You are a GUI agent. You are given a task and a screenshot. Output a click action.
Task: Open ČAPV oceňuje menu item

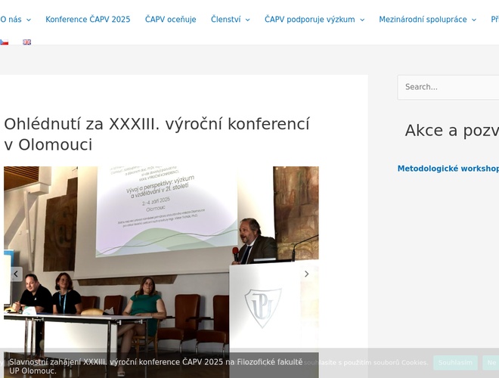coord(170,20)
